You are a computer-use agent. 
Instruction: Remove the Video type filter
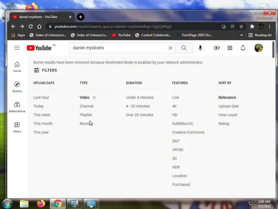tap(94, 98)
